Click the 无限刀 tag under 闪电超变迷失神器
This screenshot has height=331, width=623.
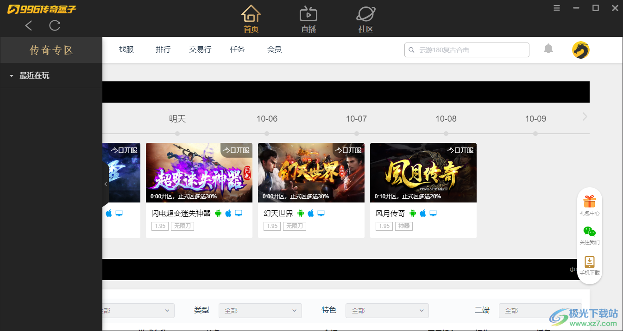(x=182, y=226)
